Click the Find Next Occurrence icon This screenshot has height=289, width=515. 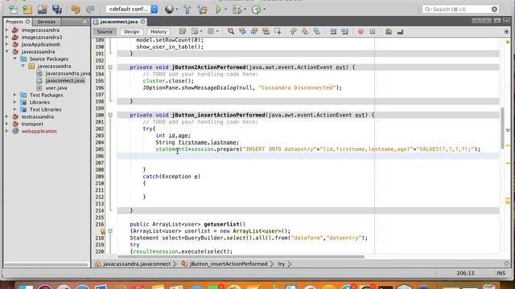pyautogui.click(x=254, y=31)
